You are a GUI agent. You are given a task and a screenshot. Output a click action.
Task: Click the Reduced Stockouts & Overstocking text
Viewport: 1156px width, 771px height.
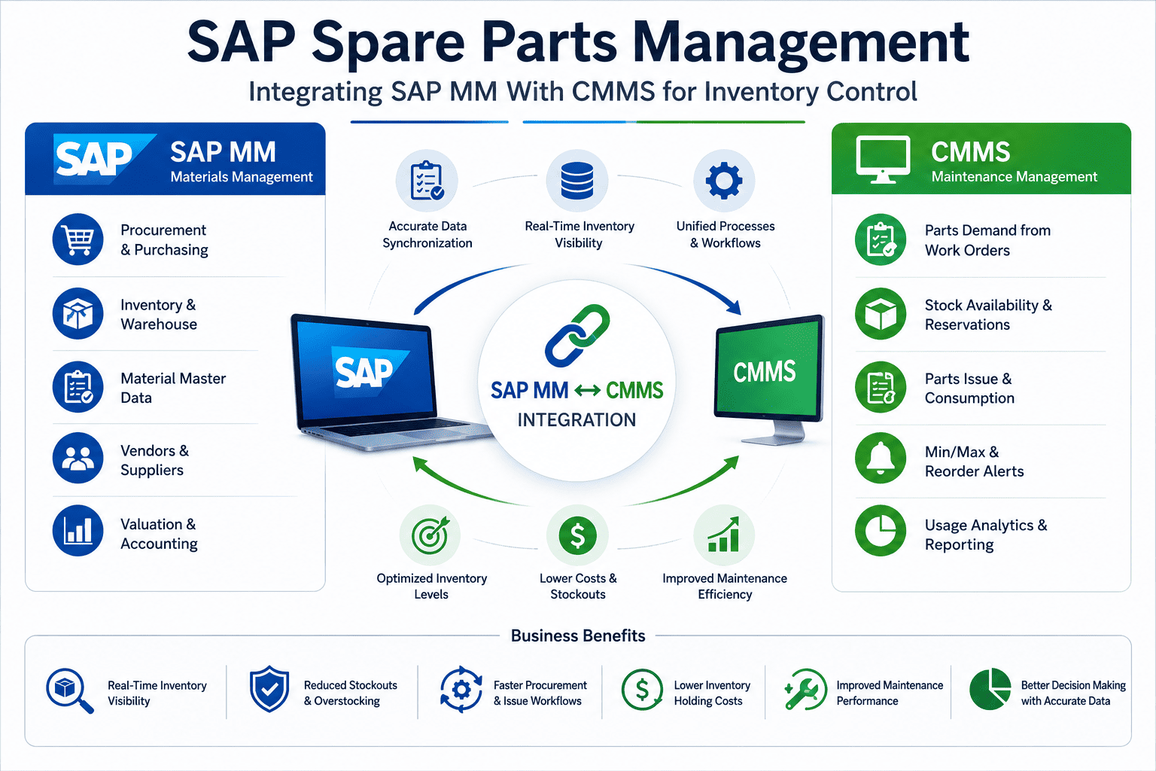(x=350, y=693)
